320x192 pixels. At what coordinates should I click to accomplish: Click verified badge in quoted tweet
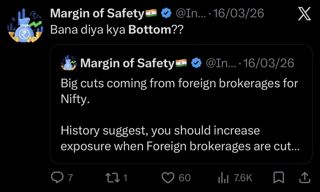196,63
